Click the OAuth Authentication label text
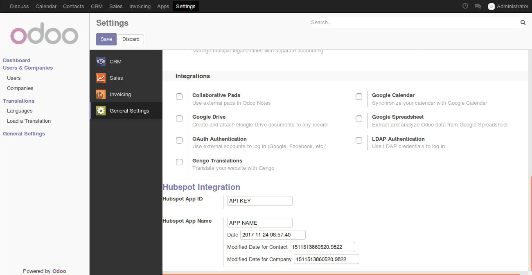 tap(220, 139)
